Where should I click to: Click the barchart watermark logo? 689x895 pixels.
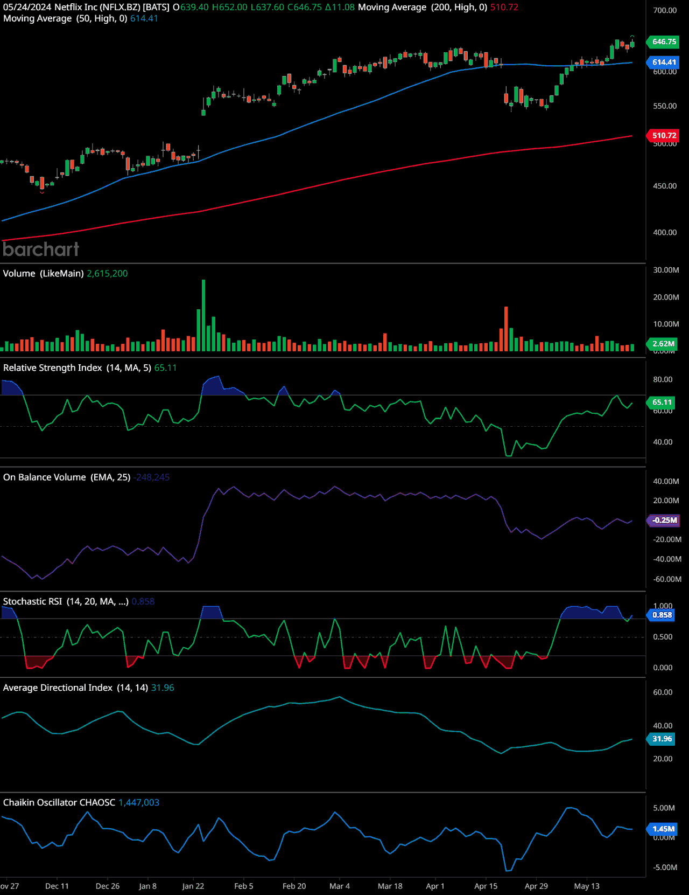[41, 249]
